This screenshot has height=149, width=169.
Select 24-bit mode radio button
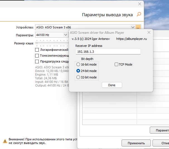pyautogui.click(x=78, y=71)
